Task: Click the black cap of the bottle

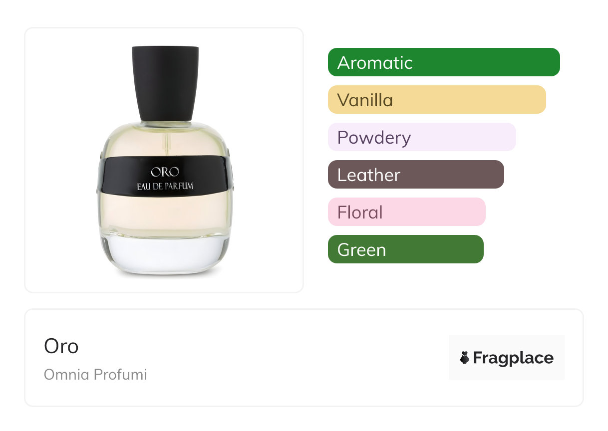Action: click(165, 84)
